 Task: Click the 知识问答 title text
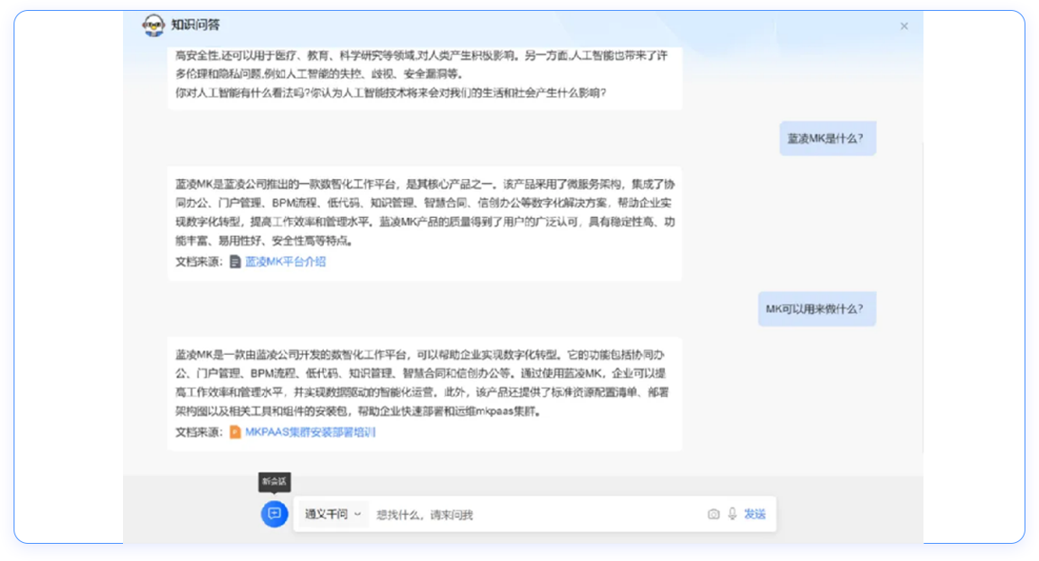pos(195,25)
